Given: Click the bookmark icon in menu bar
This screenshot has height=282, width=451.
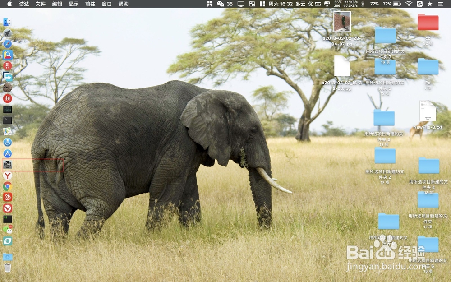Looking at the screenshot, I should 210,4.
